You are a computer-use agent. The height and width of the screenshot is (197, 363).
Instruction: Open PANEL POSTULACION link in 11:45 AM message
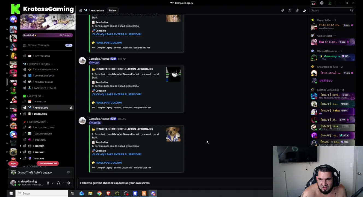click(108, 103)
